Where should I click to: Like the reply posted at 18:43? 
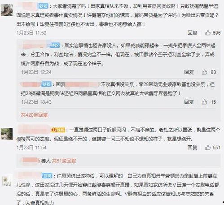[204, 102]
